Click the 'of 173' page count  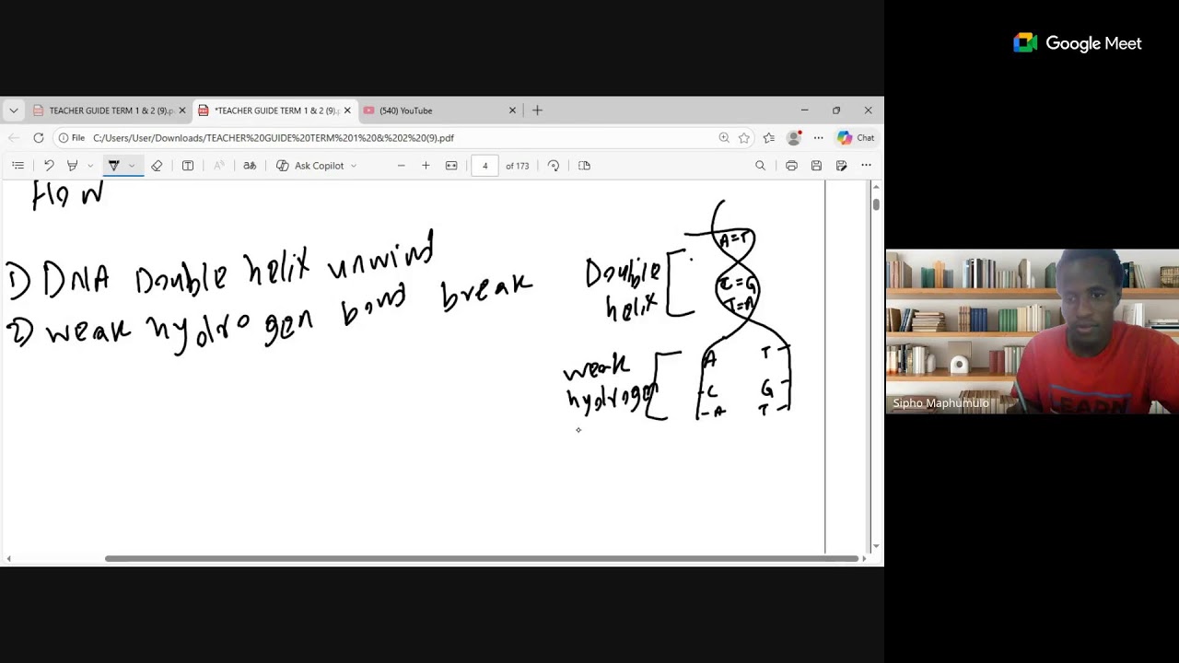click(x=517, y=166)
